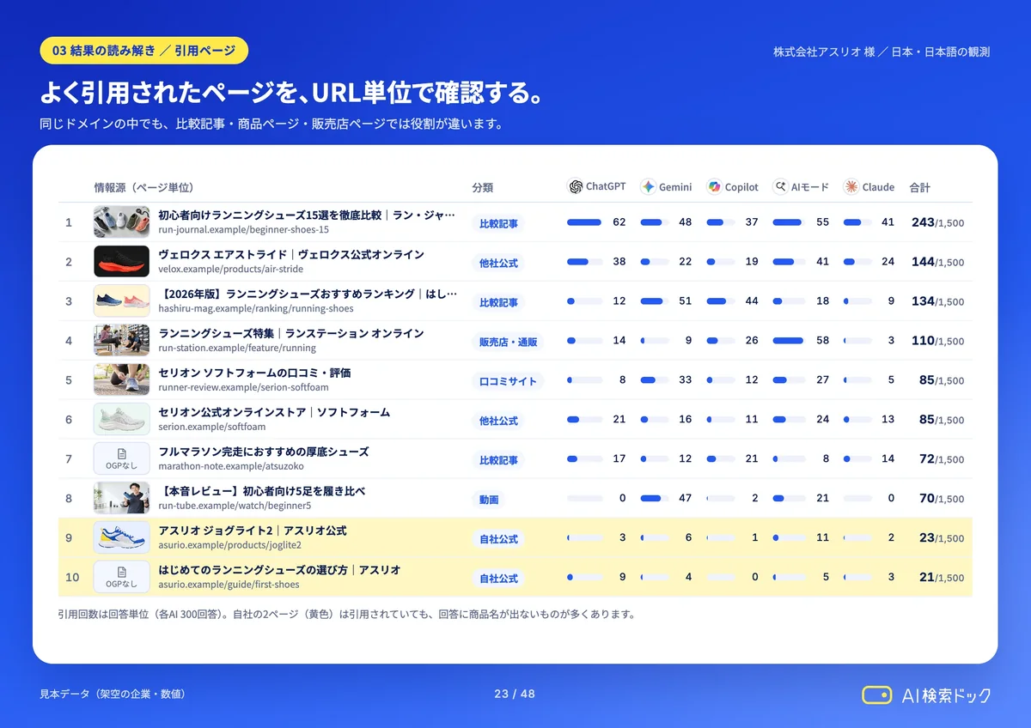Click 見本データ（架空の企業・数値）footer note
Image resolution: width=1031 pixels, height=728 pixels.
[113, 694]
